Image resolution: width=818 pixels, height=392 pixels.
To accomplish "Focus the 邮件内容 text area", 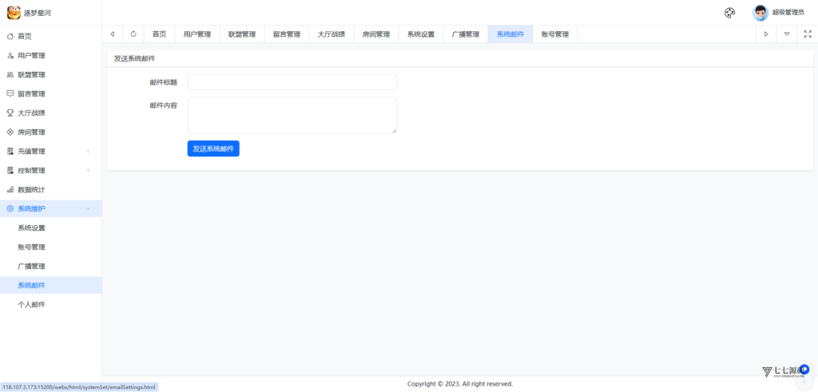I will coord(292,115).
